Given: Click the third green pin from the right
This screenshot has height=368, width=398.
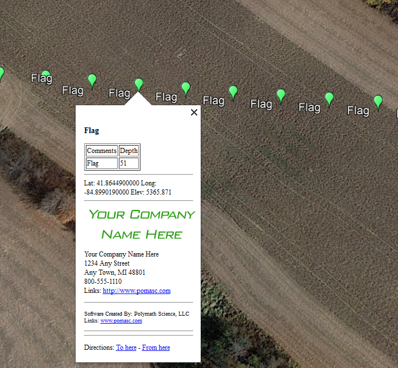Looking at the screenshot, I should [x=281, y=95].
